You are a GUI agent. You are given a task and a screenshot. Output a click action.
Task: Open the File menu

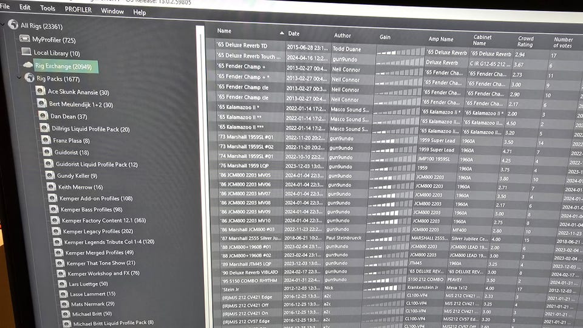click(5, 6)
